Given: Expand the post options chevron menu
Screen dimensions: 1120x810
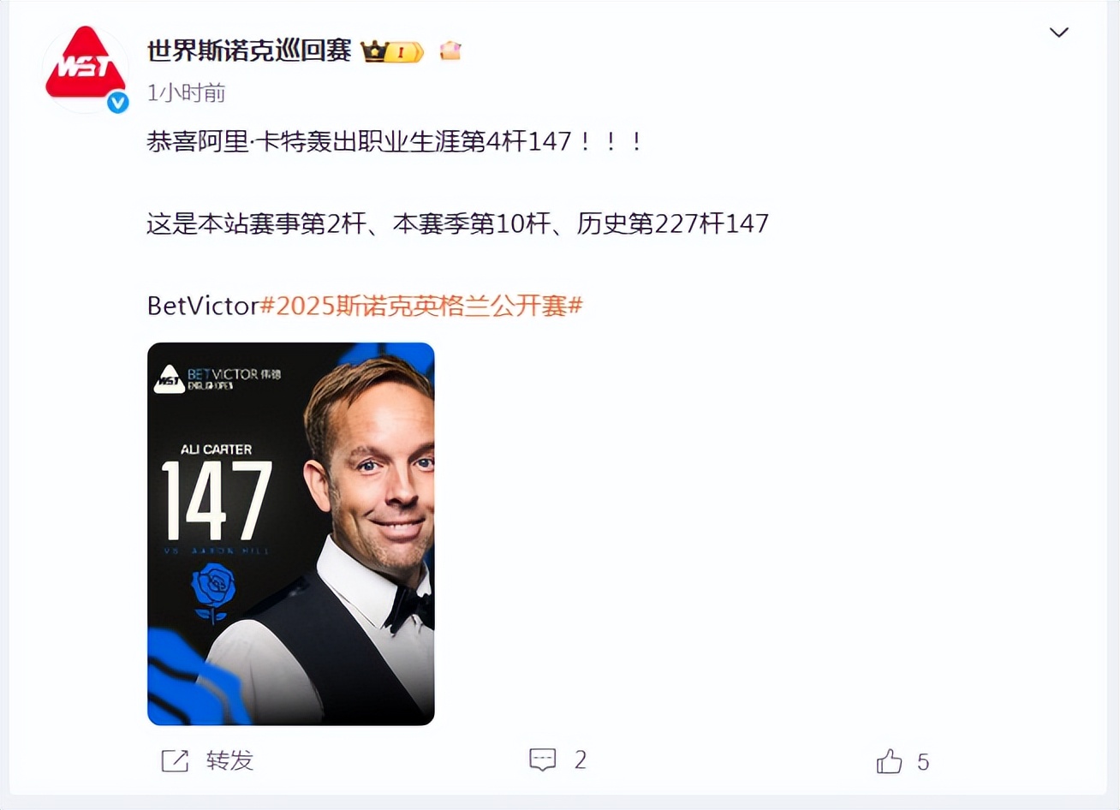Looking at the screenshot, I should coord(1059,33).
